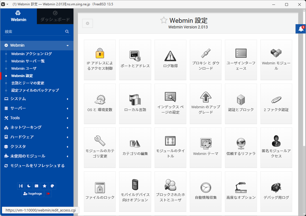
Task: Open 匿名モジュールアクセス tile
Action: click(x=276, y=148)
